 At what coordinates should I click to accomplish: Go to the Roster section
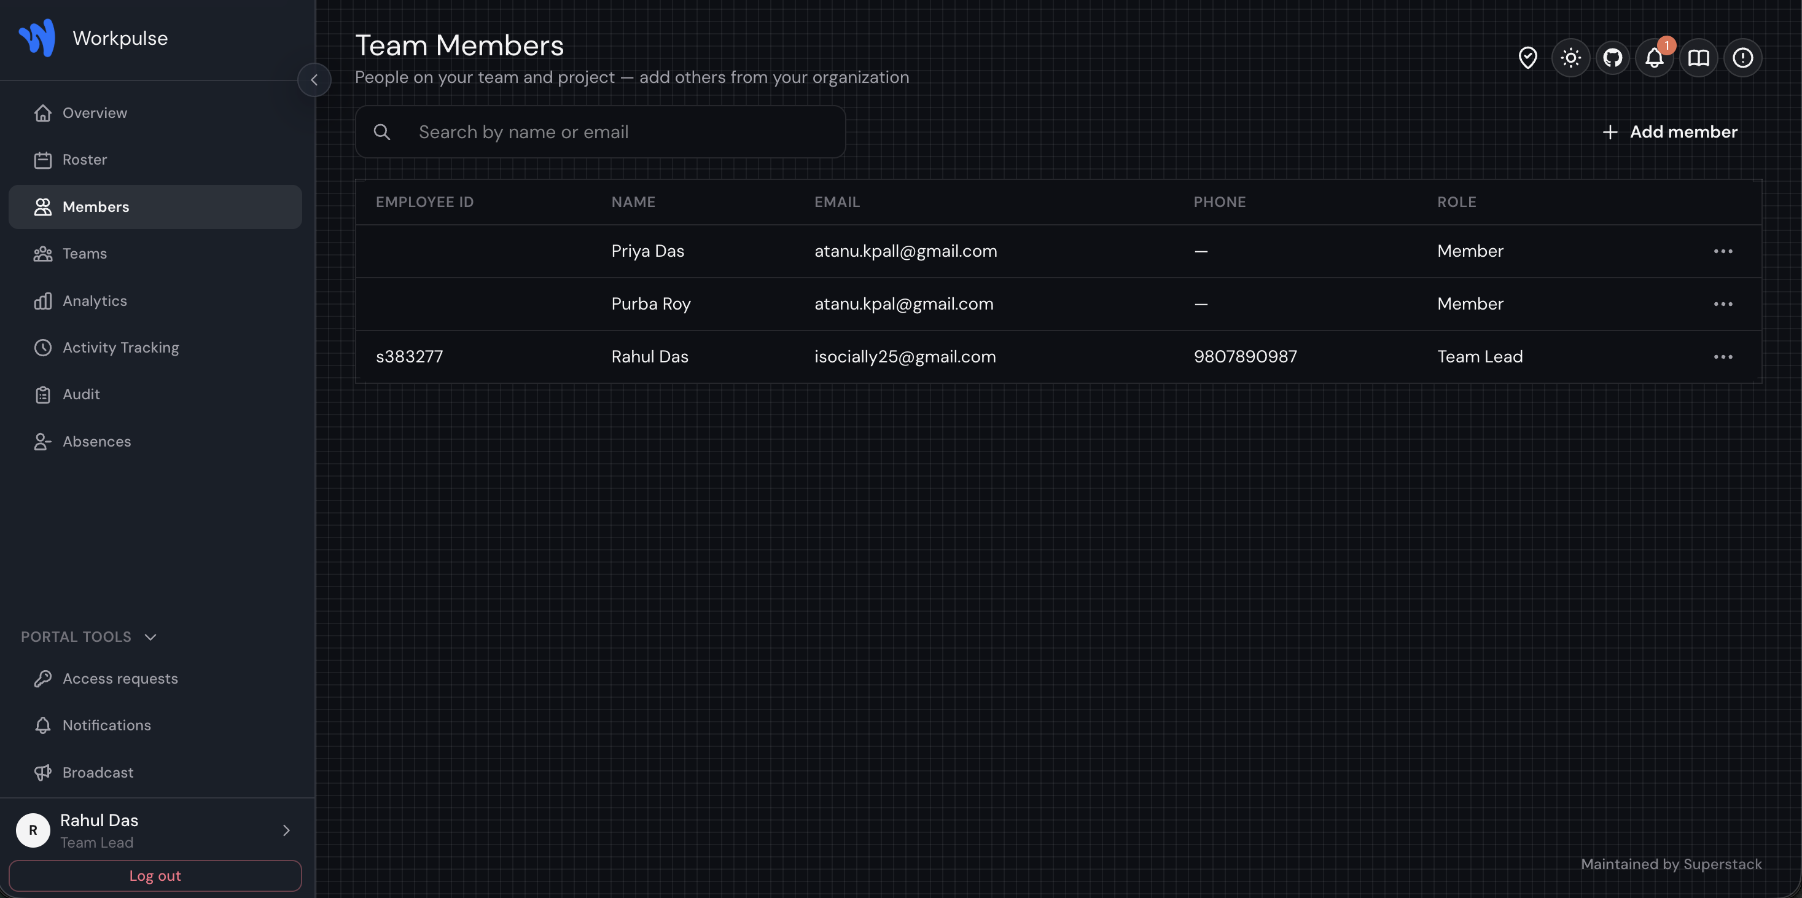click(x=155, y=160)
